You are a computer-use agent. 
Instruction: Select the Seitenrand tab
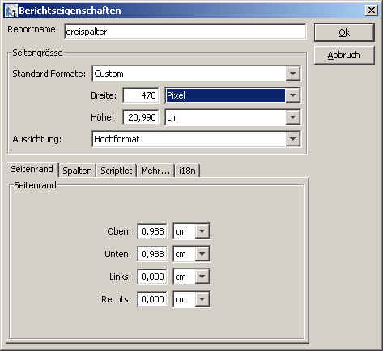pyautogui.click(x=32, y=169)
